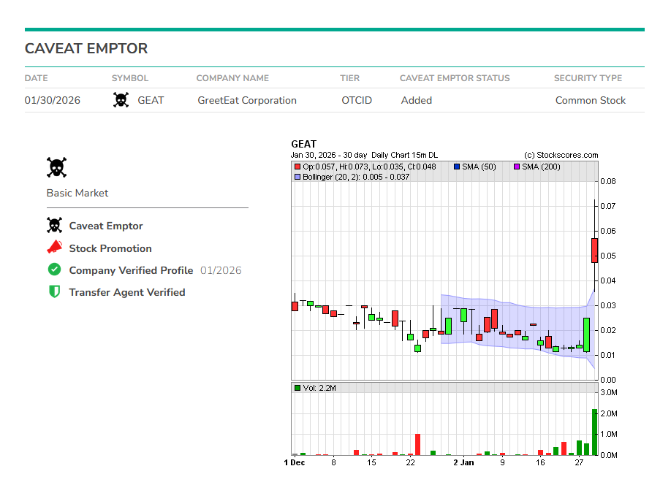The image size is (671, 485).
Task: Click Company Verified Profile label
Action: point(131,270)
